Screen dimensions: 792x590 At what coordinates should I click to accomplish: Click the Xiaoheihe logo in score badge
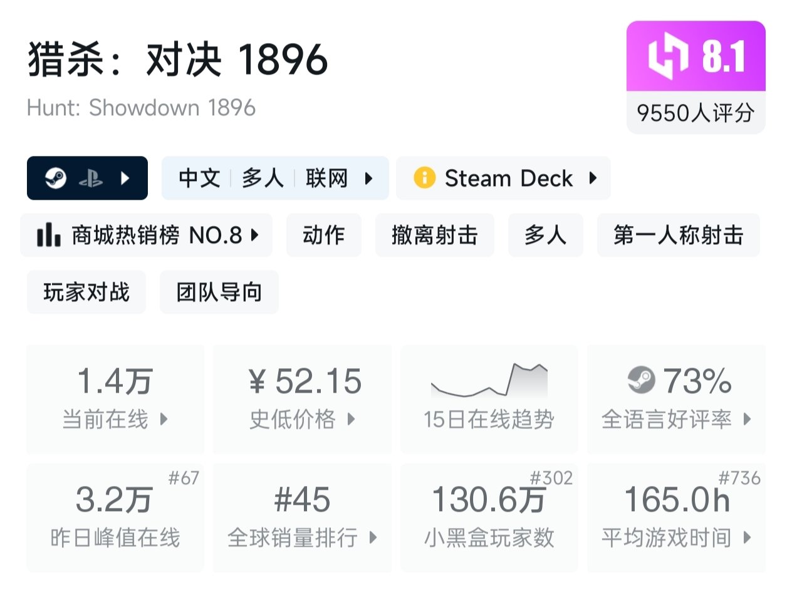tap(668, 57)
